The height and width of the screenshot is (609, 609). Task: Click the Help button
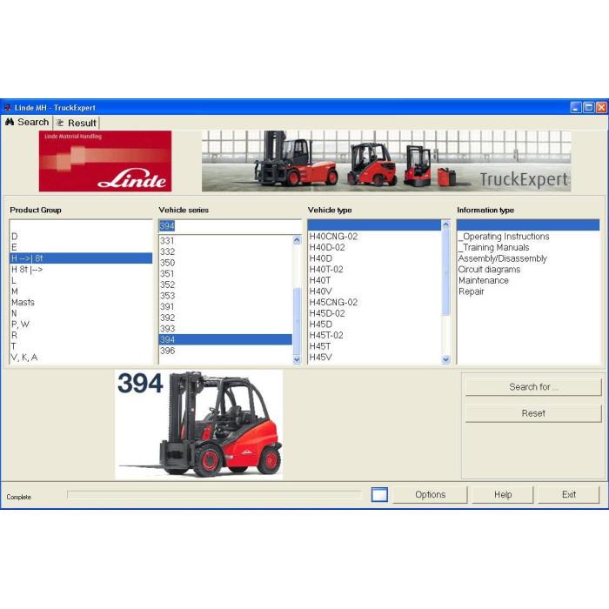503,494
